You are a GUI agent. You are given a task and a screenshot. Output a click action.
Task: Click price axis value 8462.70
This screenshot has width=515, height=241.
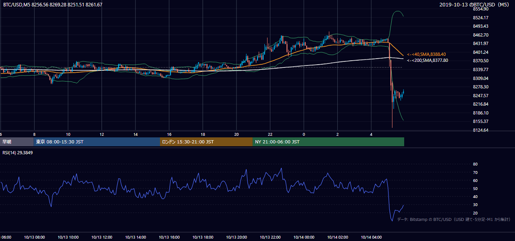click(481, 35)
